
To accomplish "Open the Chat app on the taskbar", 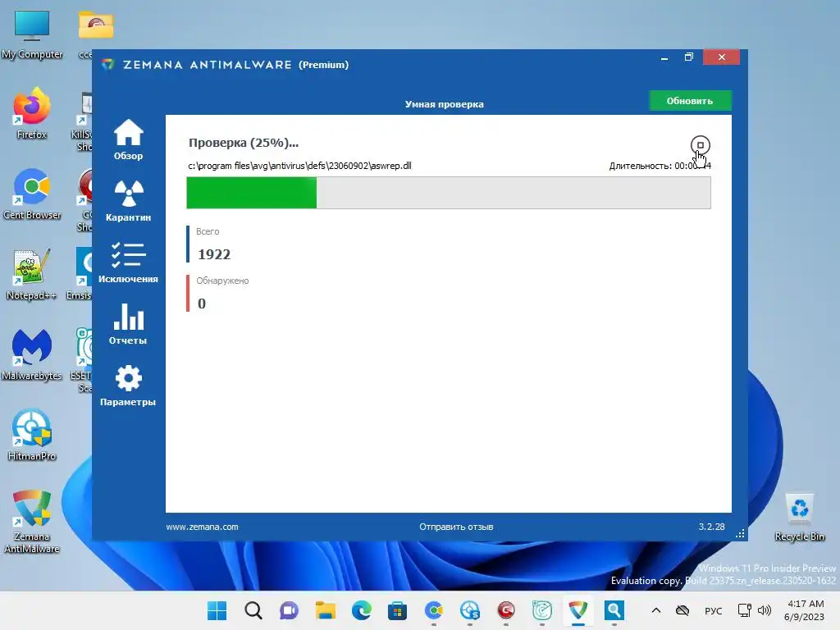I will [x=290, y=610].
